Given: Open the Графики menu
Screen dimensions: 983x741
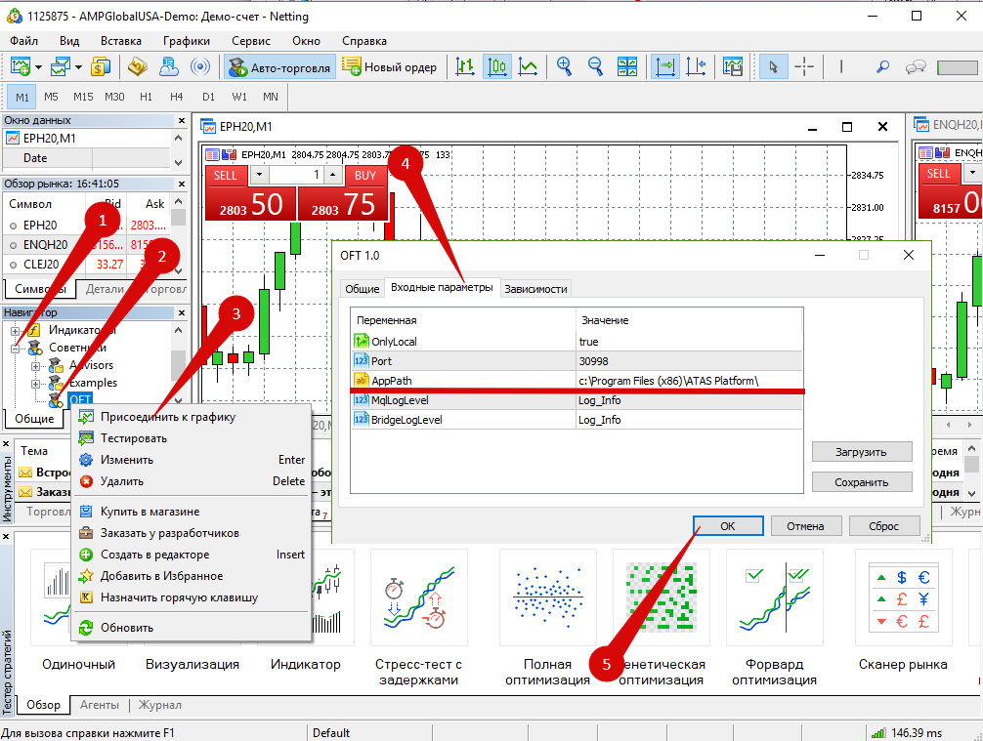Looking at the screenshot, I should tap(187, 41).
